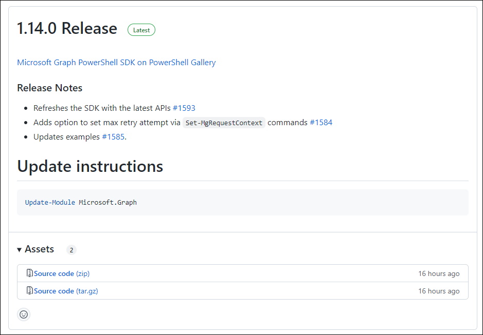Viewport: 483px width, 335px height.
Task: Click the 1.14.0 Release title
Action: (x=67, y=28)
